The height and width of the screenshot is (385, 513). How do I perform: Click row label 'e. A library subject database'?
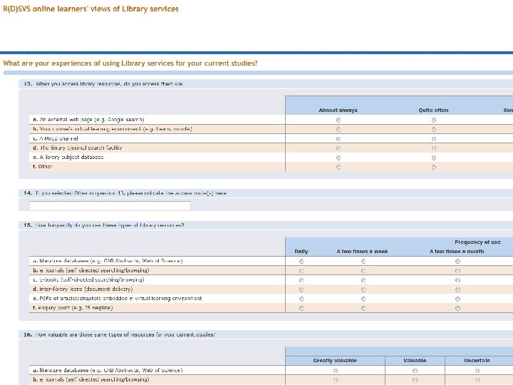click(68, 157)
